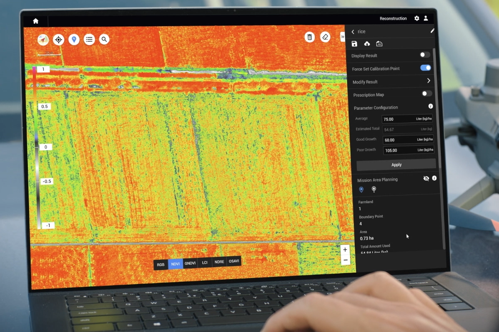Center the map using the crosshair locate icon
Image resolution: width=499 pixels, height=332 pixels.
click(x=59, y=39)
